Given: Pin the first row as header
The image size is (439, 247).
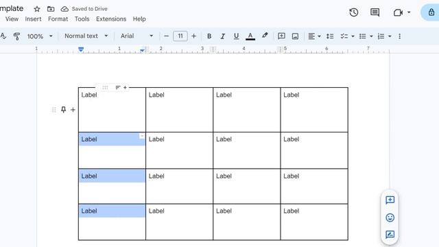Looking at the screenshot, I should [x=64, y=110].
